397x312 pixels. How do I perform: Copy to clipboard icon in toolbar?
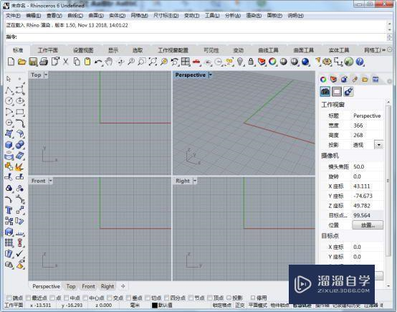tap(77, 62)
